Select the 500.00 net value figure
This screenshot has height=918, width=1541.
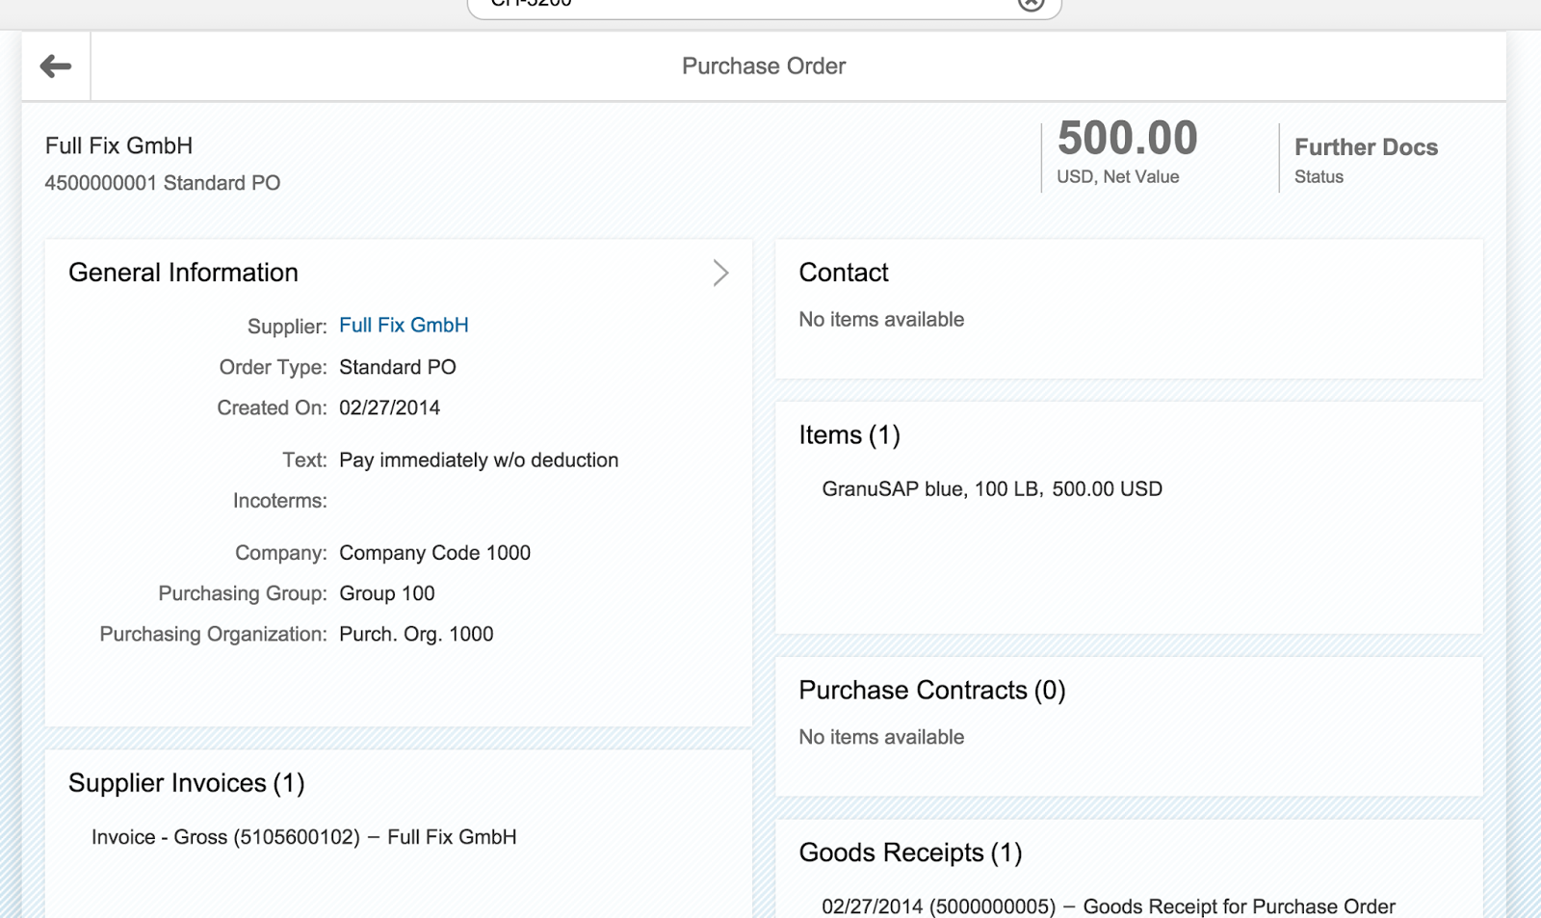click(1127, 139)
